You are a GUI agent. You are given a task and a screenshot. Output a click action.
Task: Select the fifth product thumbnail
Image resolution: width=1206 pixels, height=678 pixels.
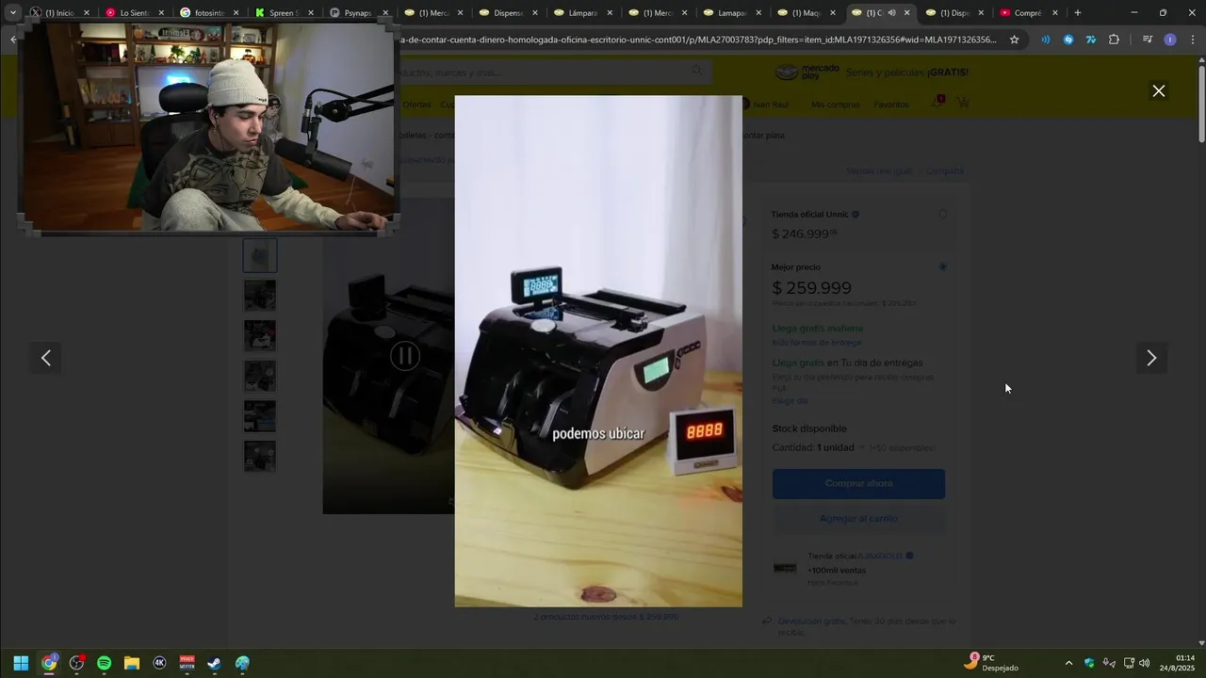click(260, 416)
